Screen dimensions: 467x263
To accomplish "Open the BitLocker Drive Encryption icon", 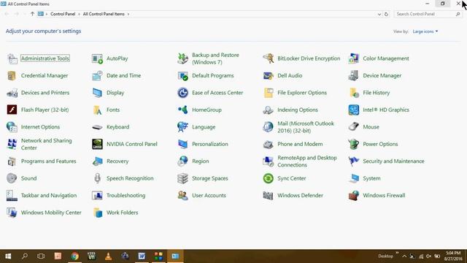I will 269,58.
